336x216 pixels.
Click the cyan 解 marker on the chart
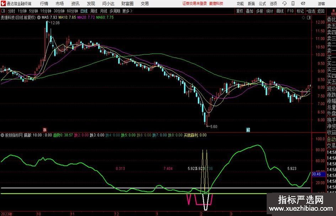click(248, 129)
